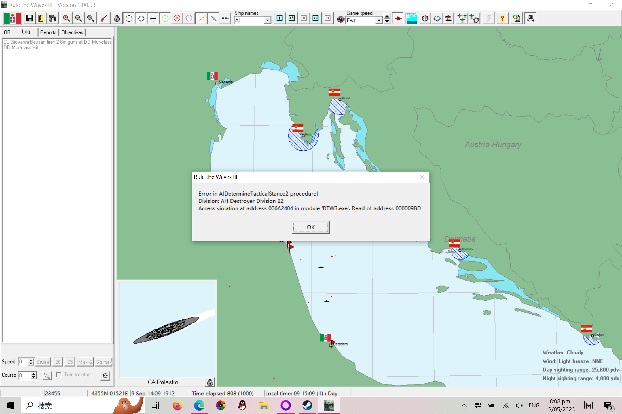
Task: Click the Course input field
Action: pos(24,375)
